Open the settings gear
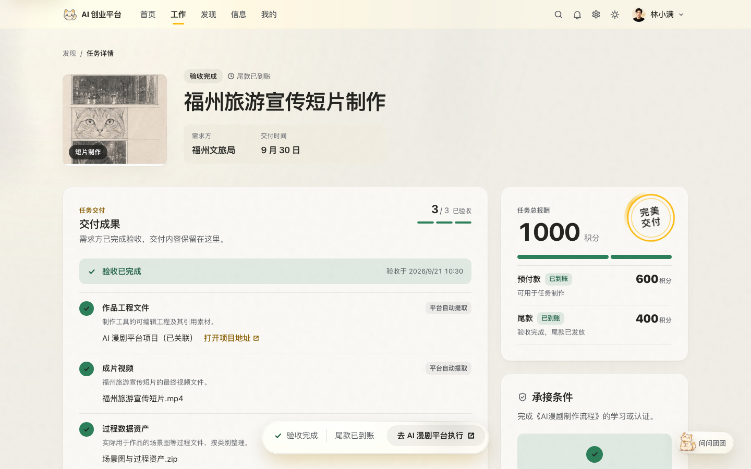 596,15
